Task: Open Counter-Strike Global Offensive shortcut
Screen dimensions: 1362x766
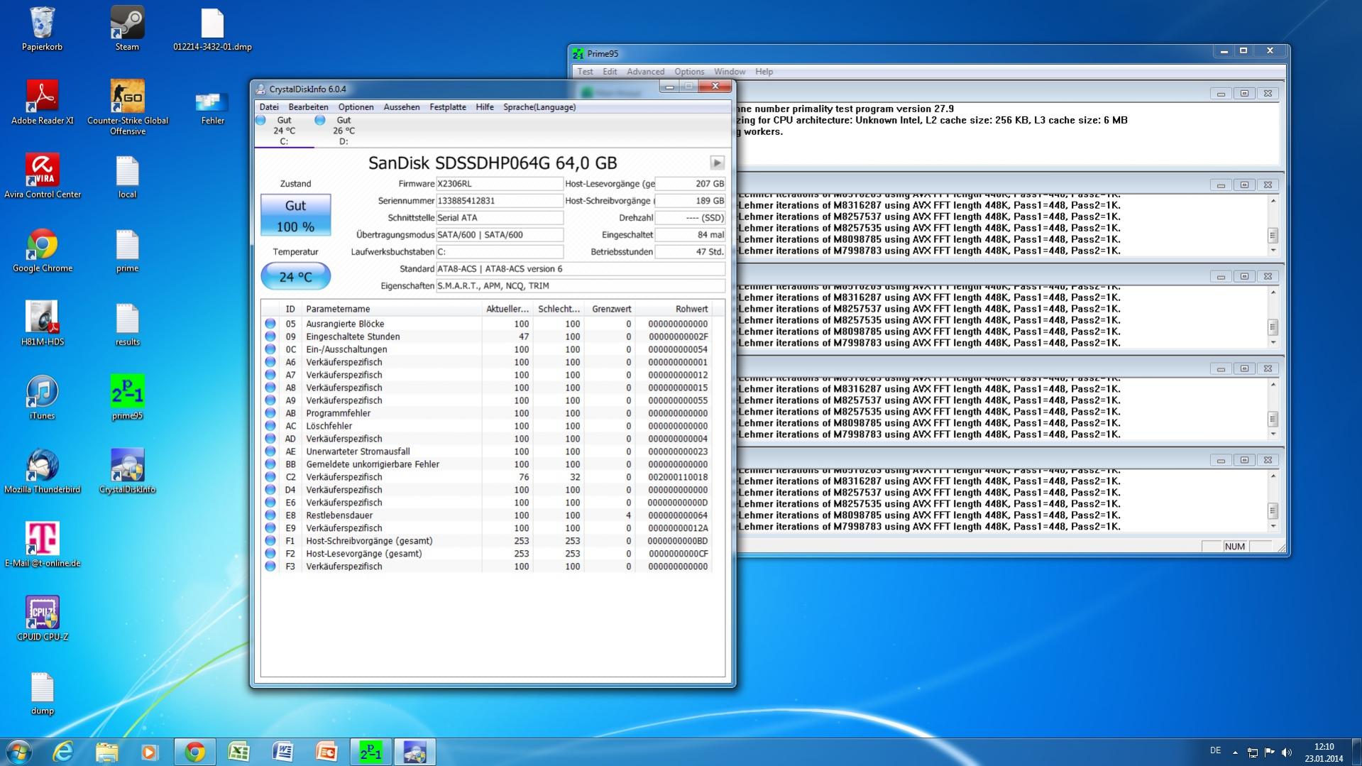Action: (128, 106)
